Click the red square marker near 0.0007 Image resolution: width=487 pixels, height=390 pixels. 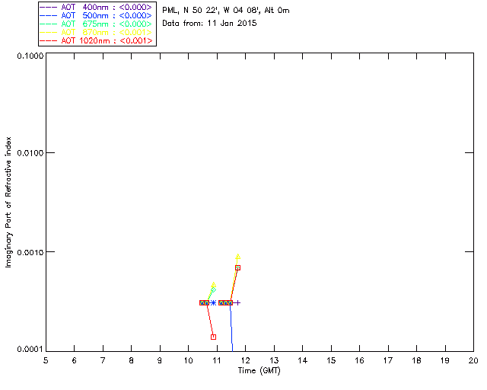coord(238,267)
